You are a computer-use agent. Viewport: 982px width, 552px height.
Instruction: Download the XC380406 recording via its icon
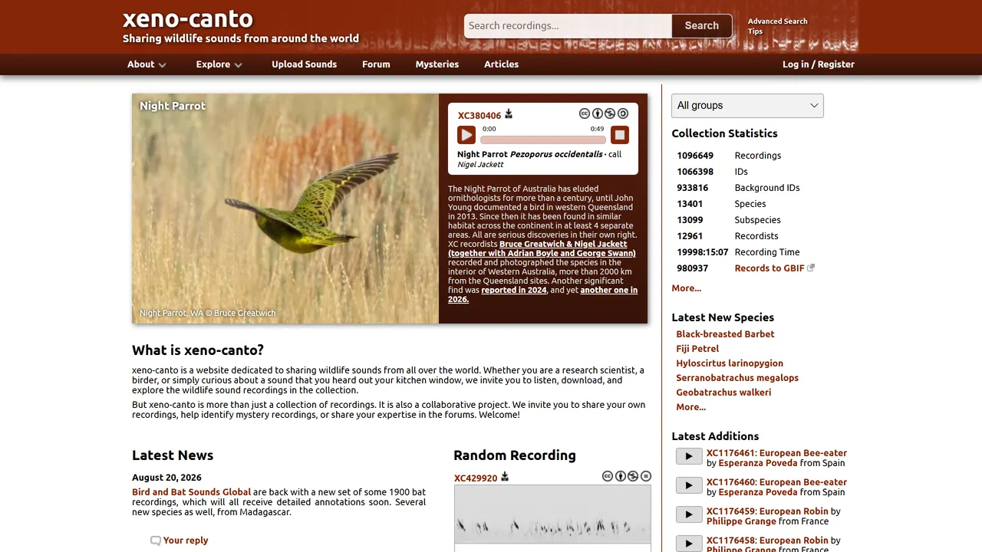509,114
